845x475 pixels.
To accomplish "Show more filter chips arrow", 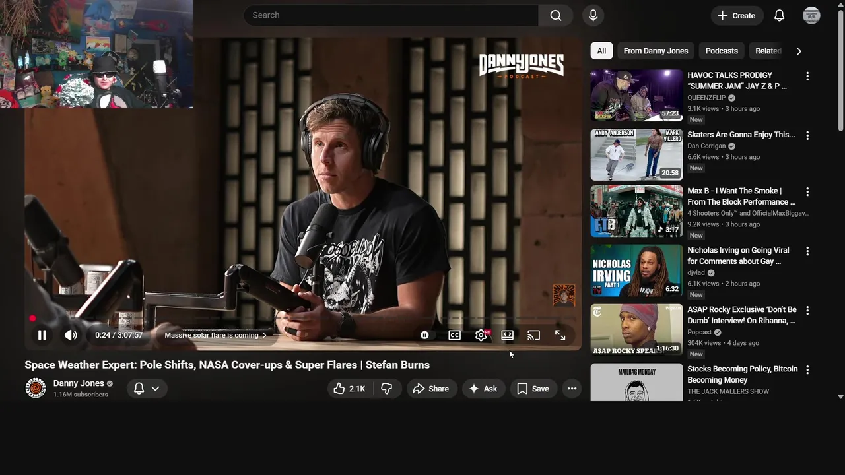I will pyautogui.click(x=799, y=51).
